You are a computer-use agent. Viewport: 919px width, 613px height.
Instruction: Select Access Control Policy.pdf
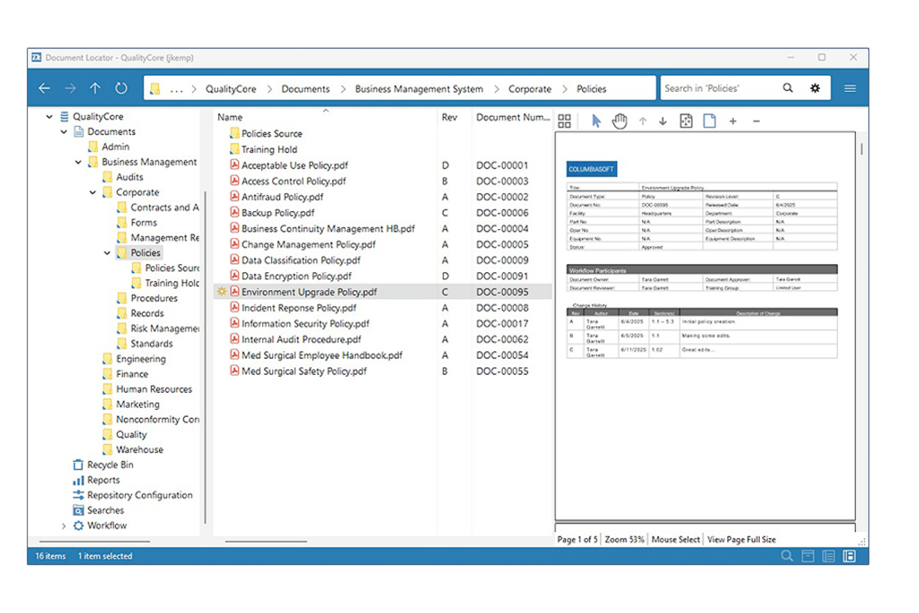[x=294, y=181]
